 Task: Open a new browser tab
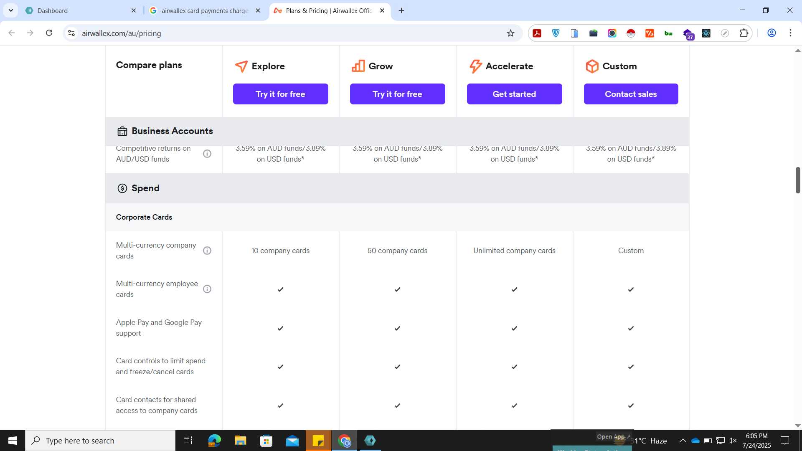(x=401, y=10)
